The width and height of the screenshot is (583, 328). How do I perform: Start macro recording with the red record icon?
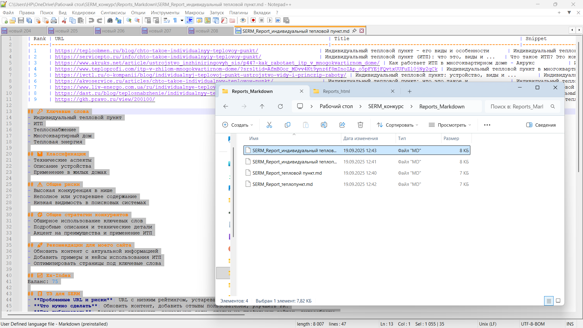pos(253,20)
